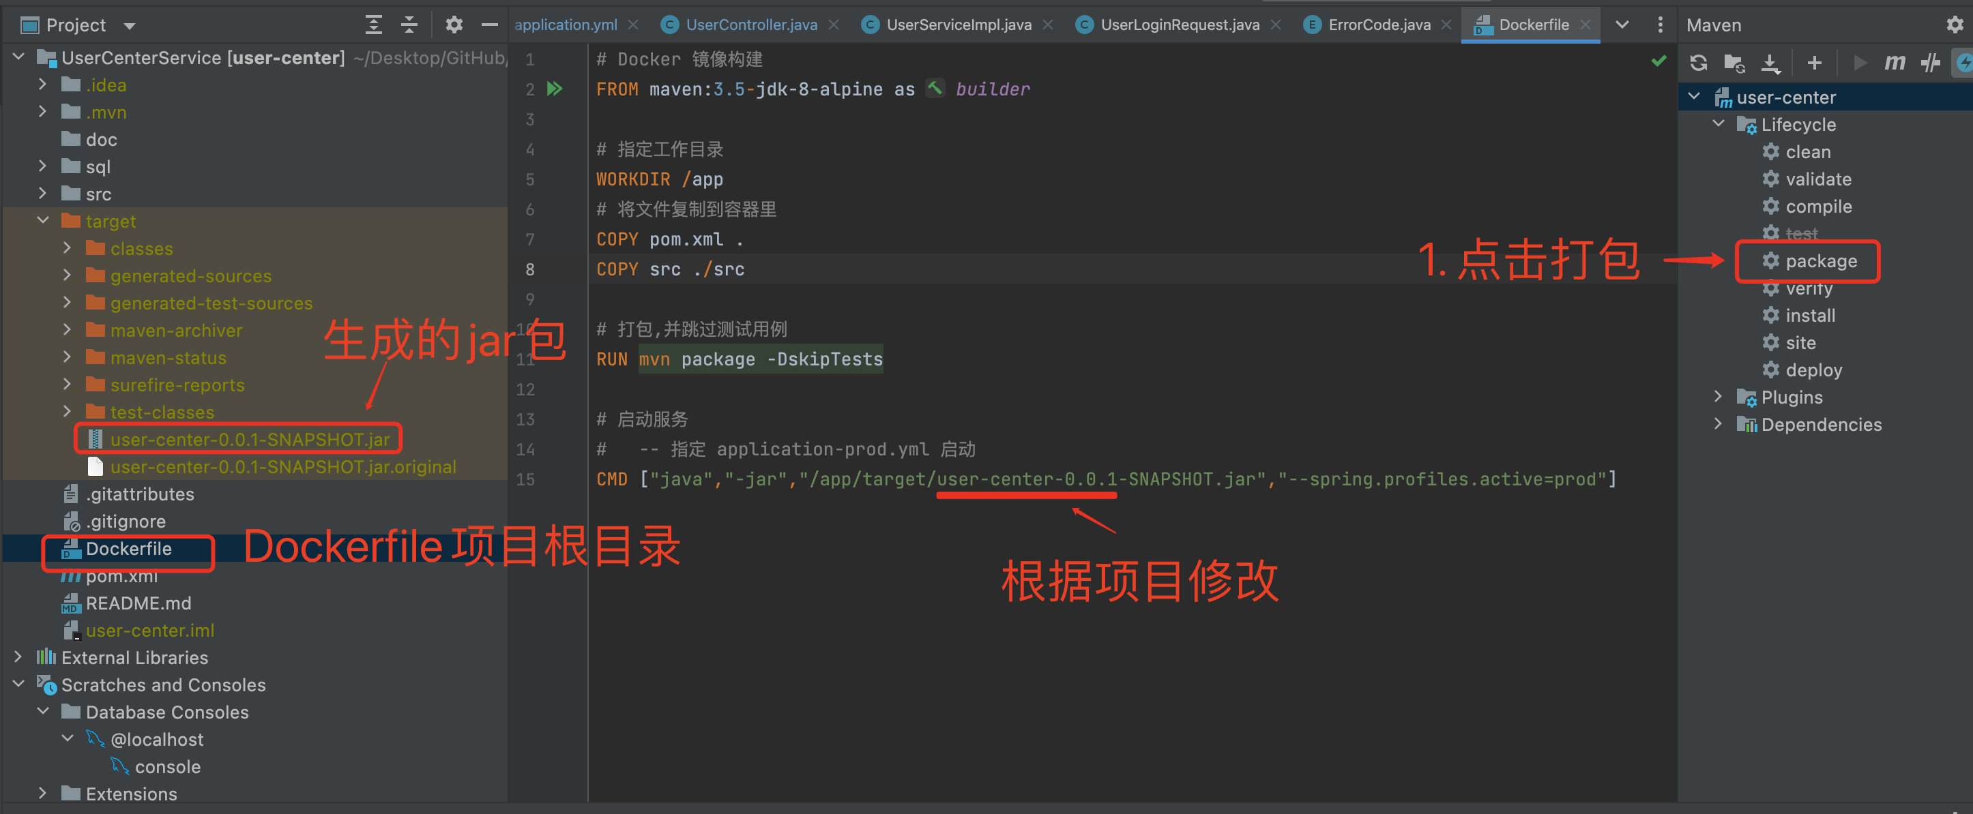The width and height of the screenshot is (1973, 814).
Task: Expand Dependencies node in Maven panel
Action: (1718, 424)
